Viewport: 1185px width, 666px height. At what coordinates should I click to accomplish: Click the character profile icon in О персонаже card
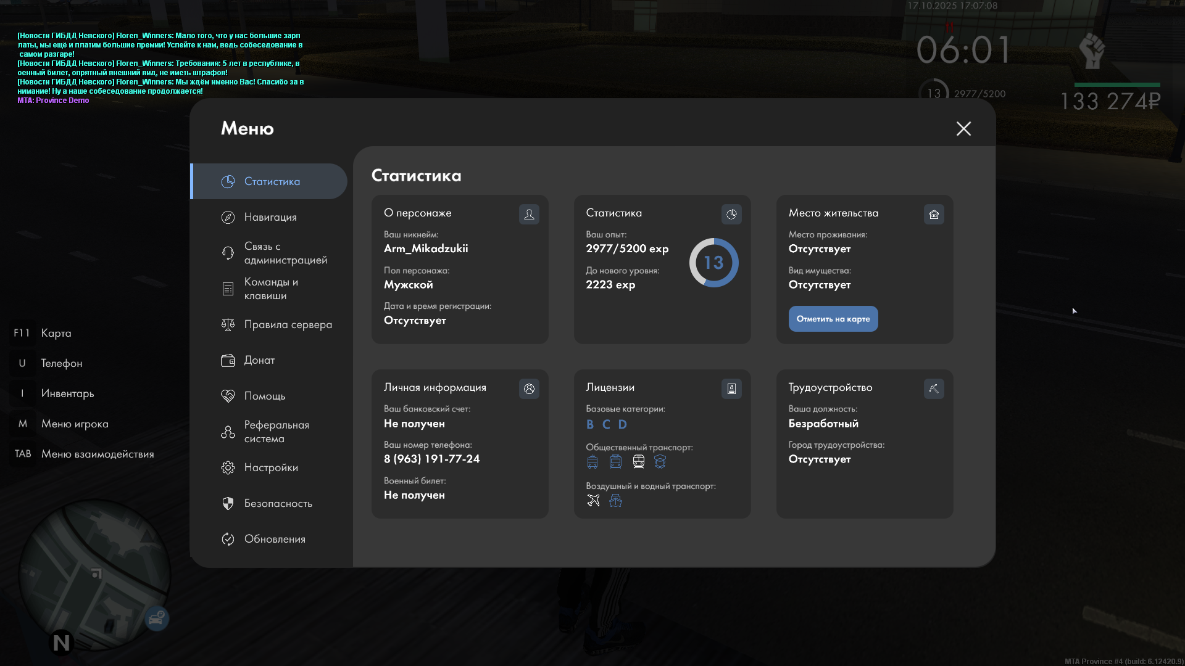tap(529, 214)
